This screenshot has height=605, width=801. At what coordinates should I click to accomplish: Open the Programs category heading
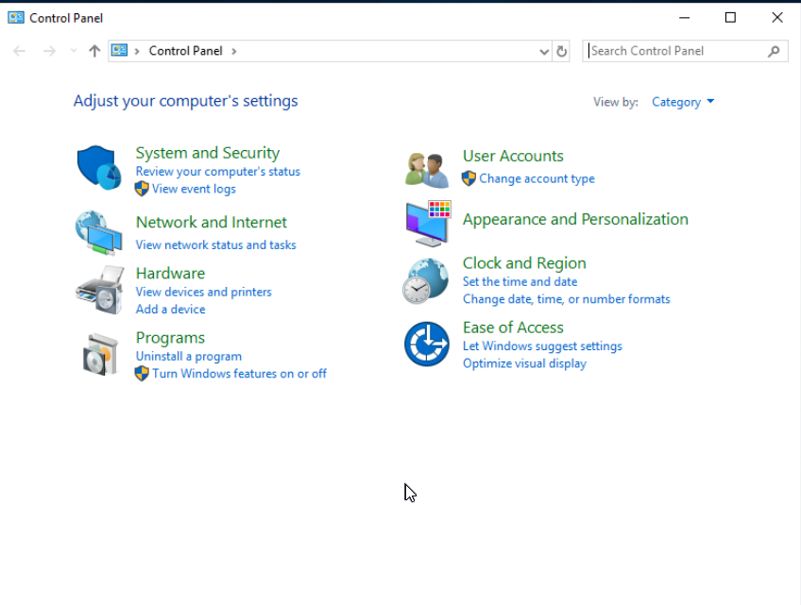point(170,338)
